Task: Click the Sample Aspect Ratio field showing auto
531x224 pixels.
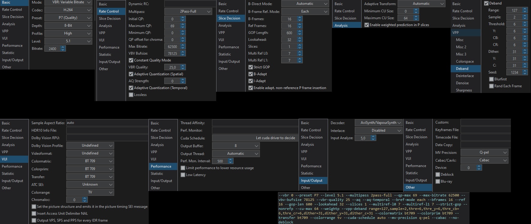Action: tap(107, 123)
